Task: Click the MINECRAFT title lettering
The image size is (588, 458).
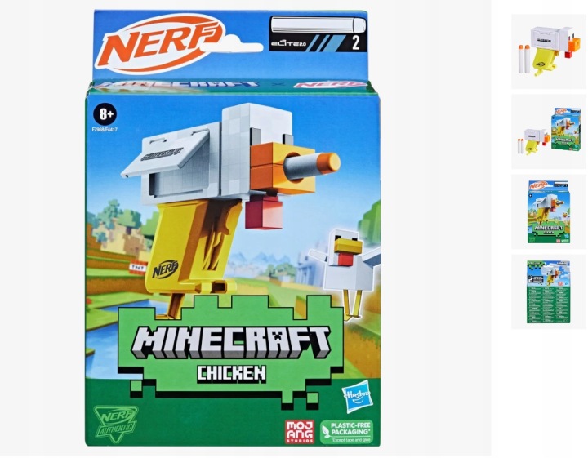Action: pyautogui.click(x=231, y=344)
